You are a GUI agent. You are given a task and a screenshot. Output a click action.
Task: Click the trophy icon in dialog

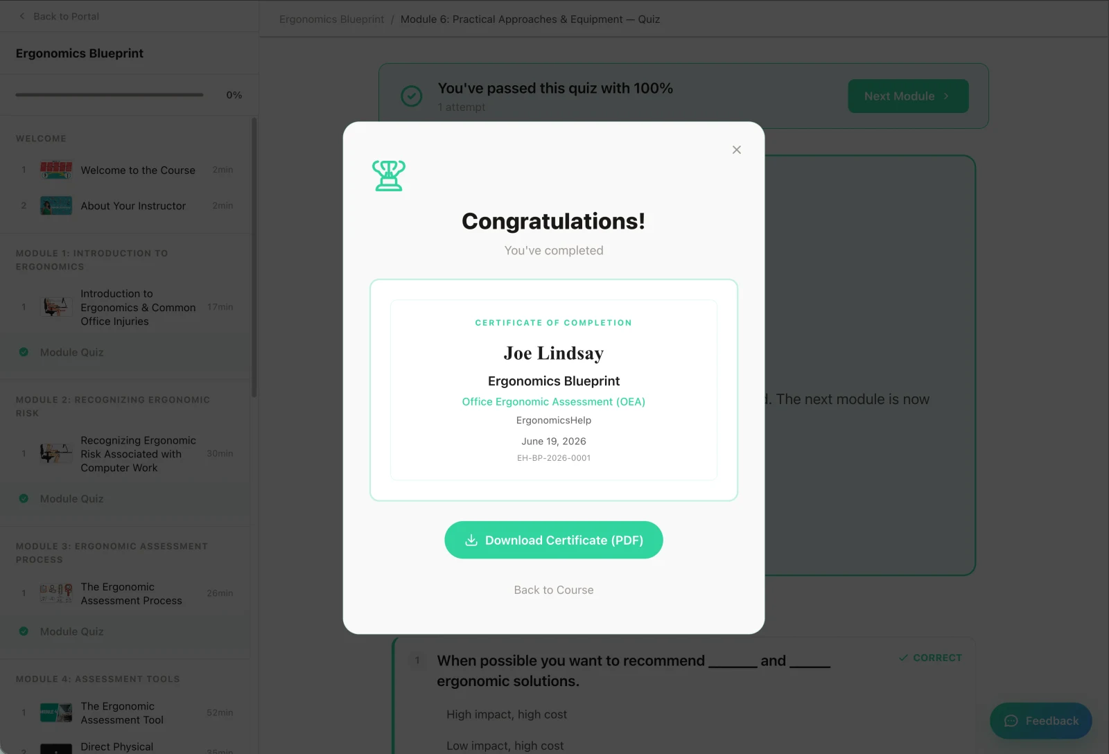click(389, 175)
